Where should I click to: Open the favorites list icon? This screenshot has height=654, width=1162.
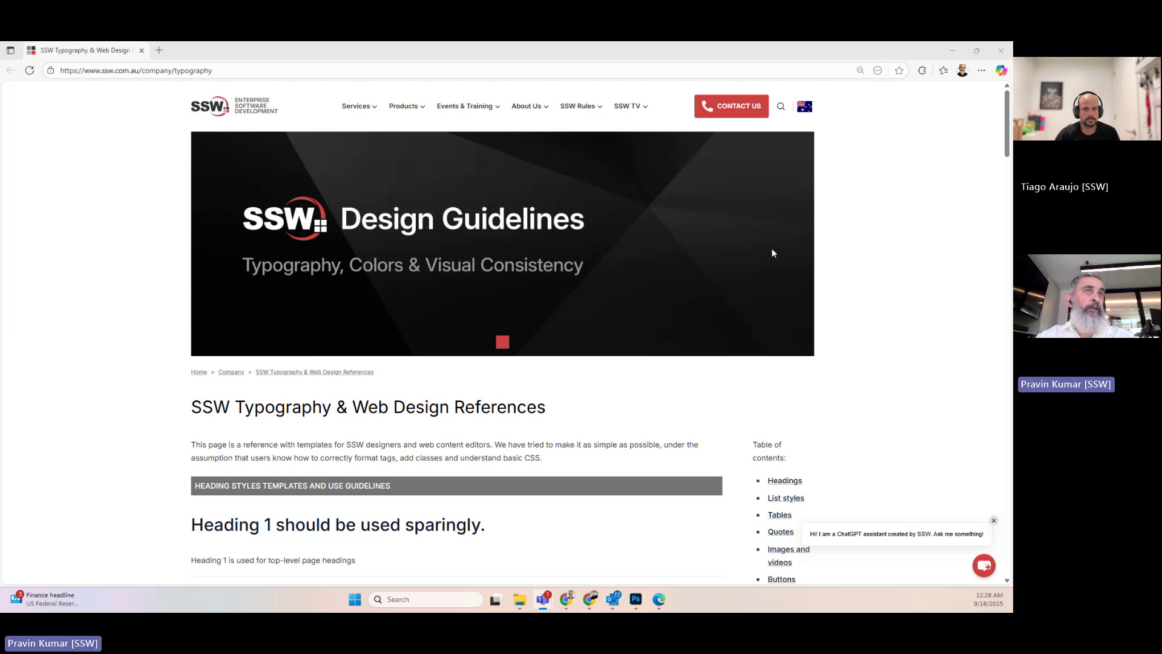point(944,70)
